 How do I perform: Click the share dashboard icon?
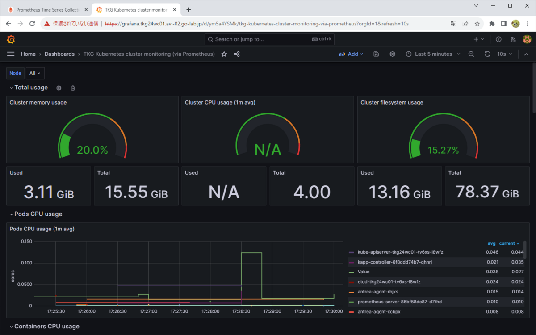coord(237,54)
